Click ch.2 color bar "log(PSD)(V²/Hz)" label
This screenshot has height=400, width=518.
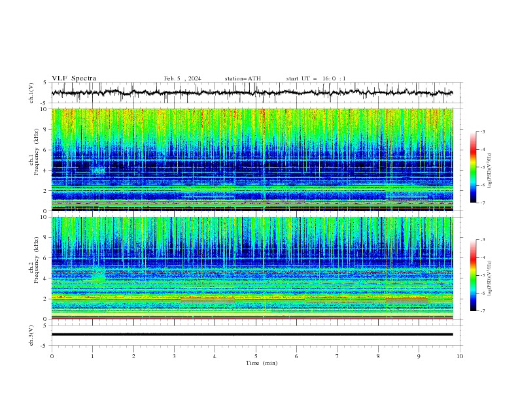[490, 278]
